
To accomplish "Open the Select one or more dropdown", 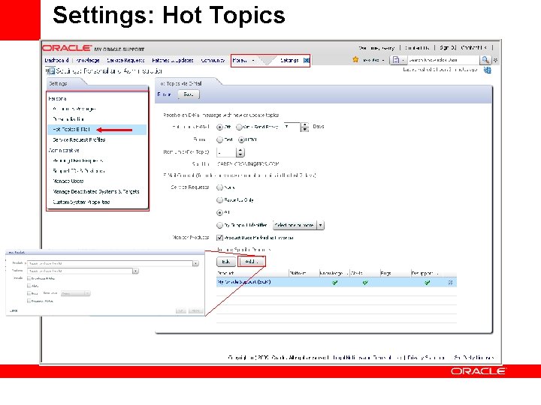I will click(x=298, y=225).
